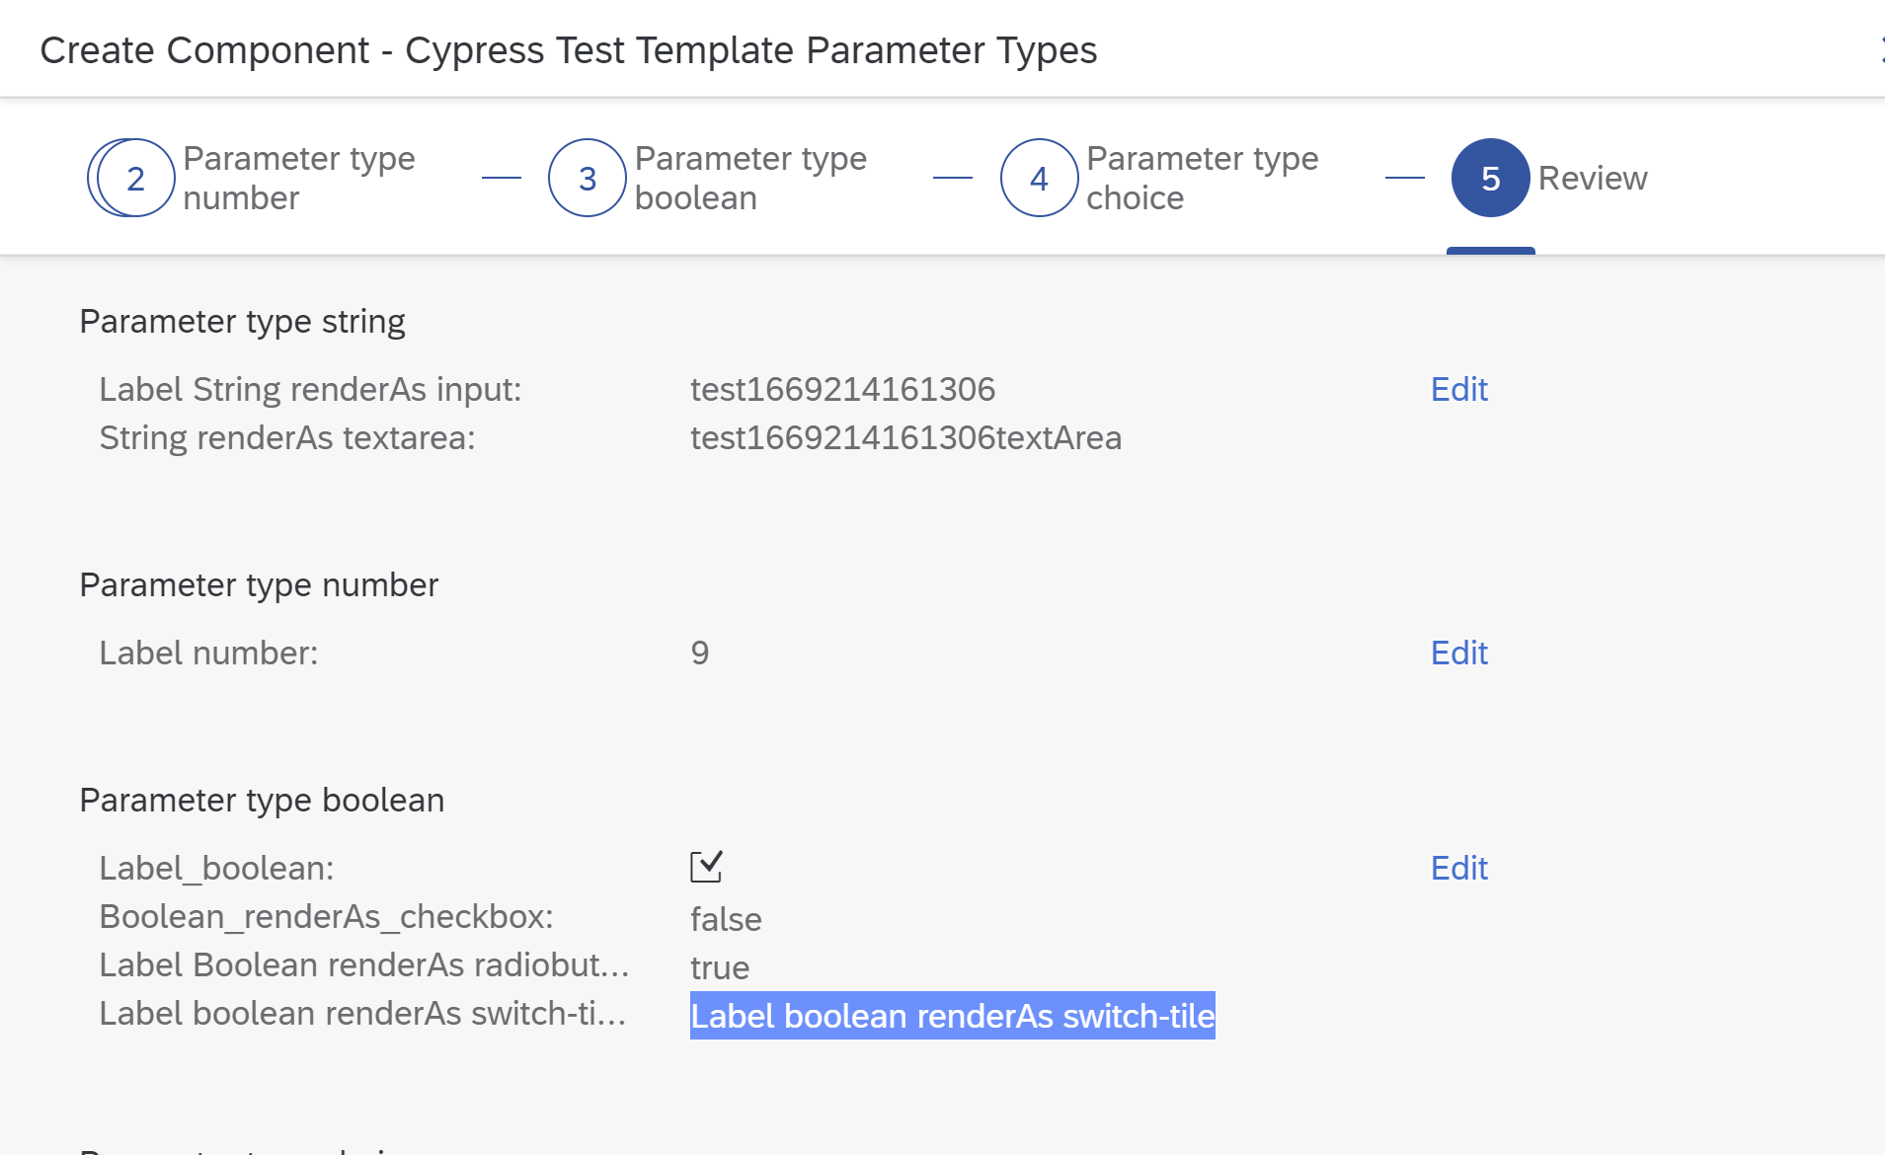This screenshot has height=1155, width=1885.
Task: Edit the Parameter type string section
Action: click(1458, 389)
